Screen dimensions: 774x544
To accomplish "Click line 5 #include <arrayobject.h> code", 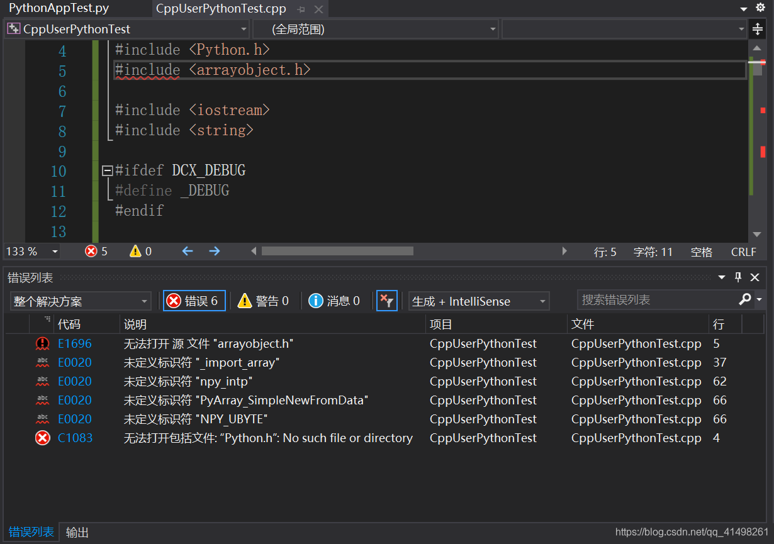I will (x=213, y=70).
